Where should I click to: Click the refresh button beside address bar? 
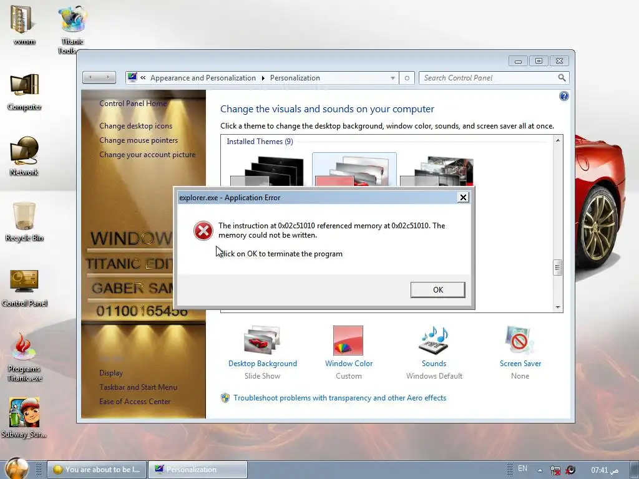[407, 78]
